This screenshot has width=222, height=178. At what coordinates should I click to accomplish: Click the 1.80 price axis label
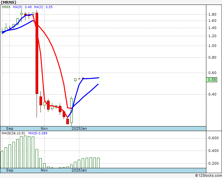212,14
